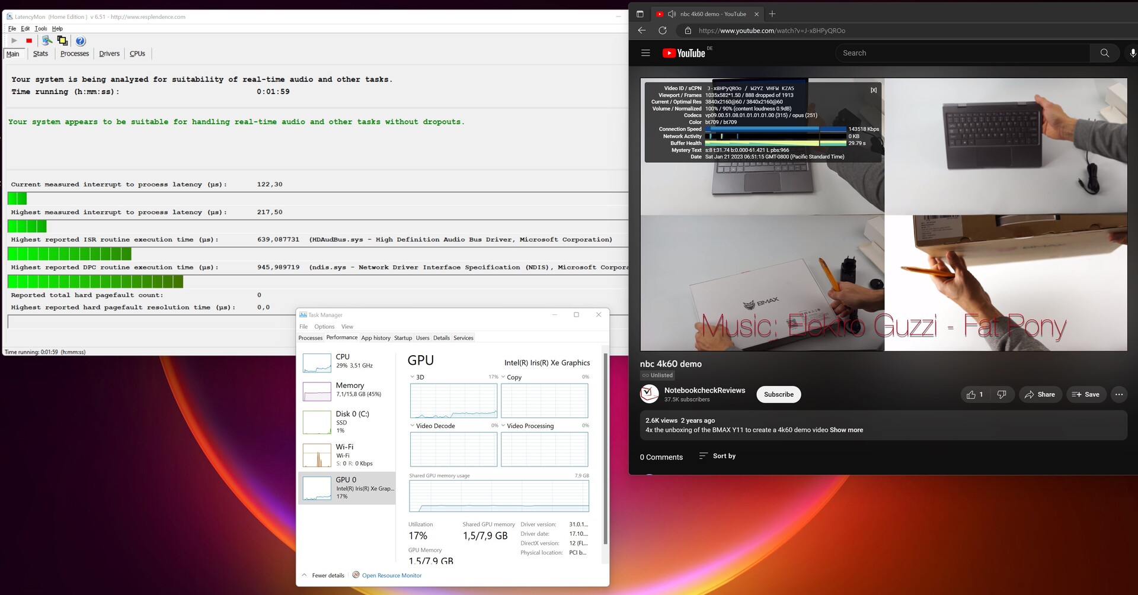The image size is (1138, 595).
Task: Switch to LatencyMon Stats tab
Action: point(40,53)
